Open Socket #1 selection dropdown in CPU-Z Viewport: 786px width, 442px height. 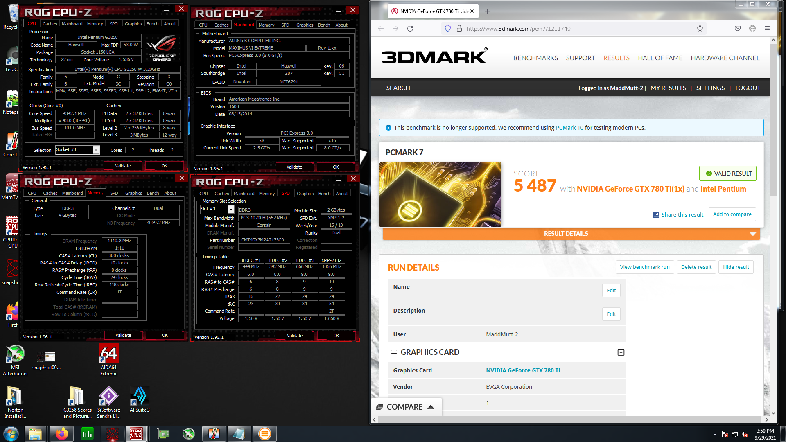coord(95,150)
